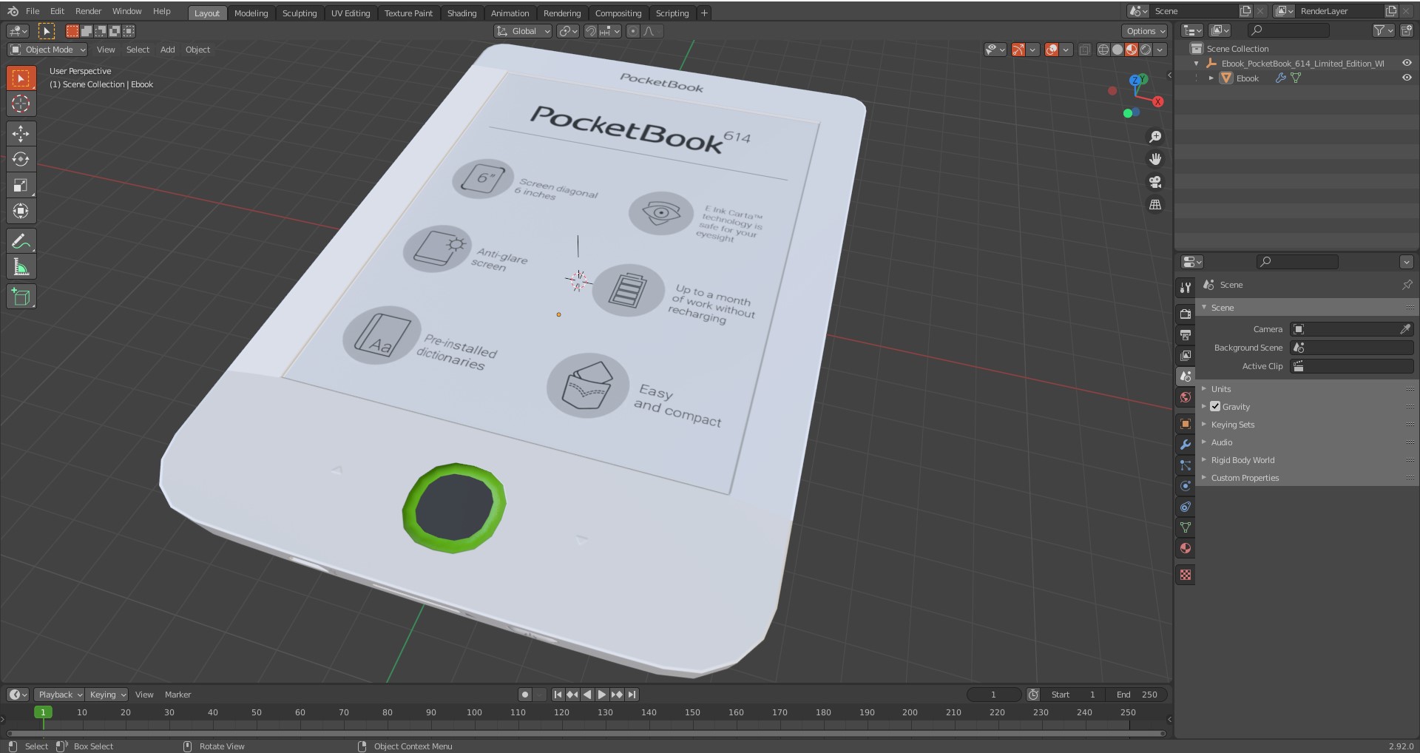
Task: Select the Cursor tool in the left toolbar
Action: [x=21, y=104]
